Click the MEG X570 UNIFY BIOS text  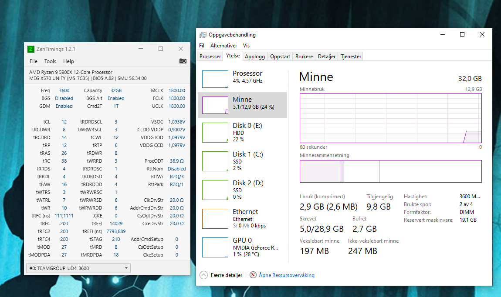coord(88,78)
